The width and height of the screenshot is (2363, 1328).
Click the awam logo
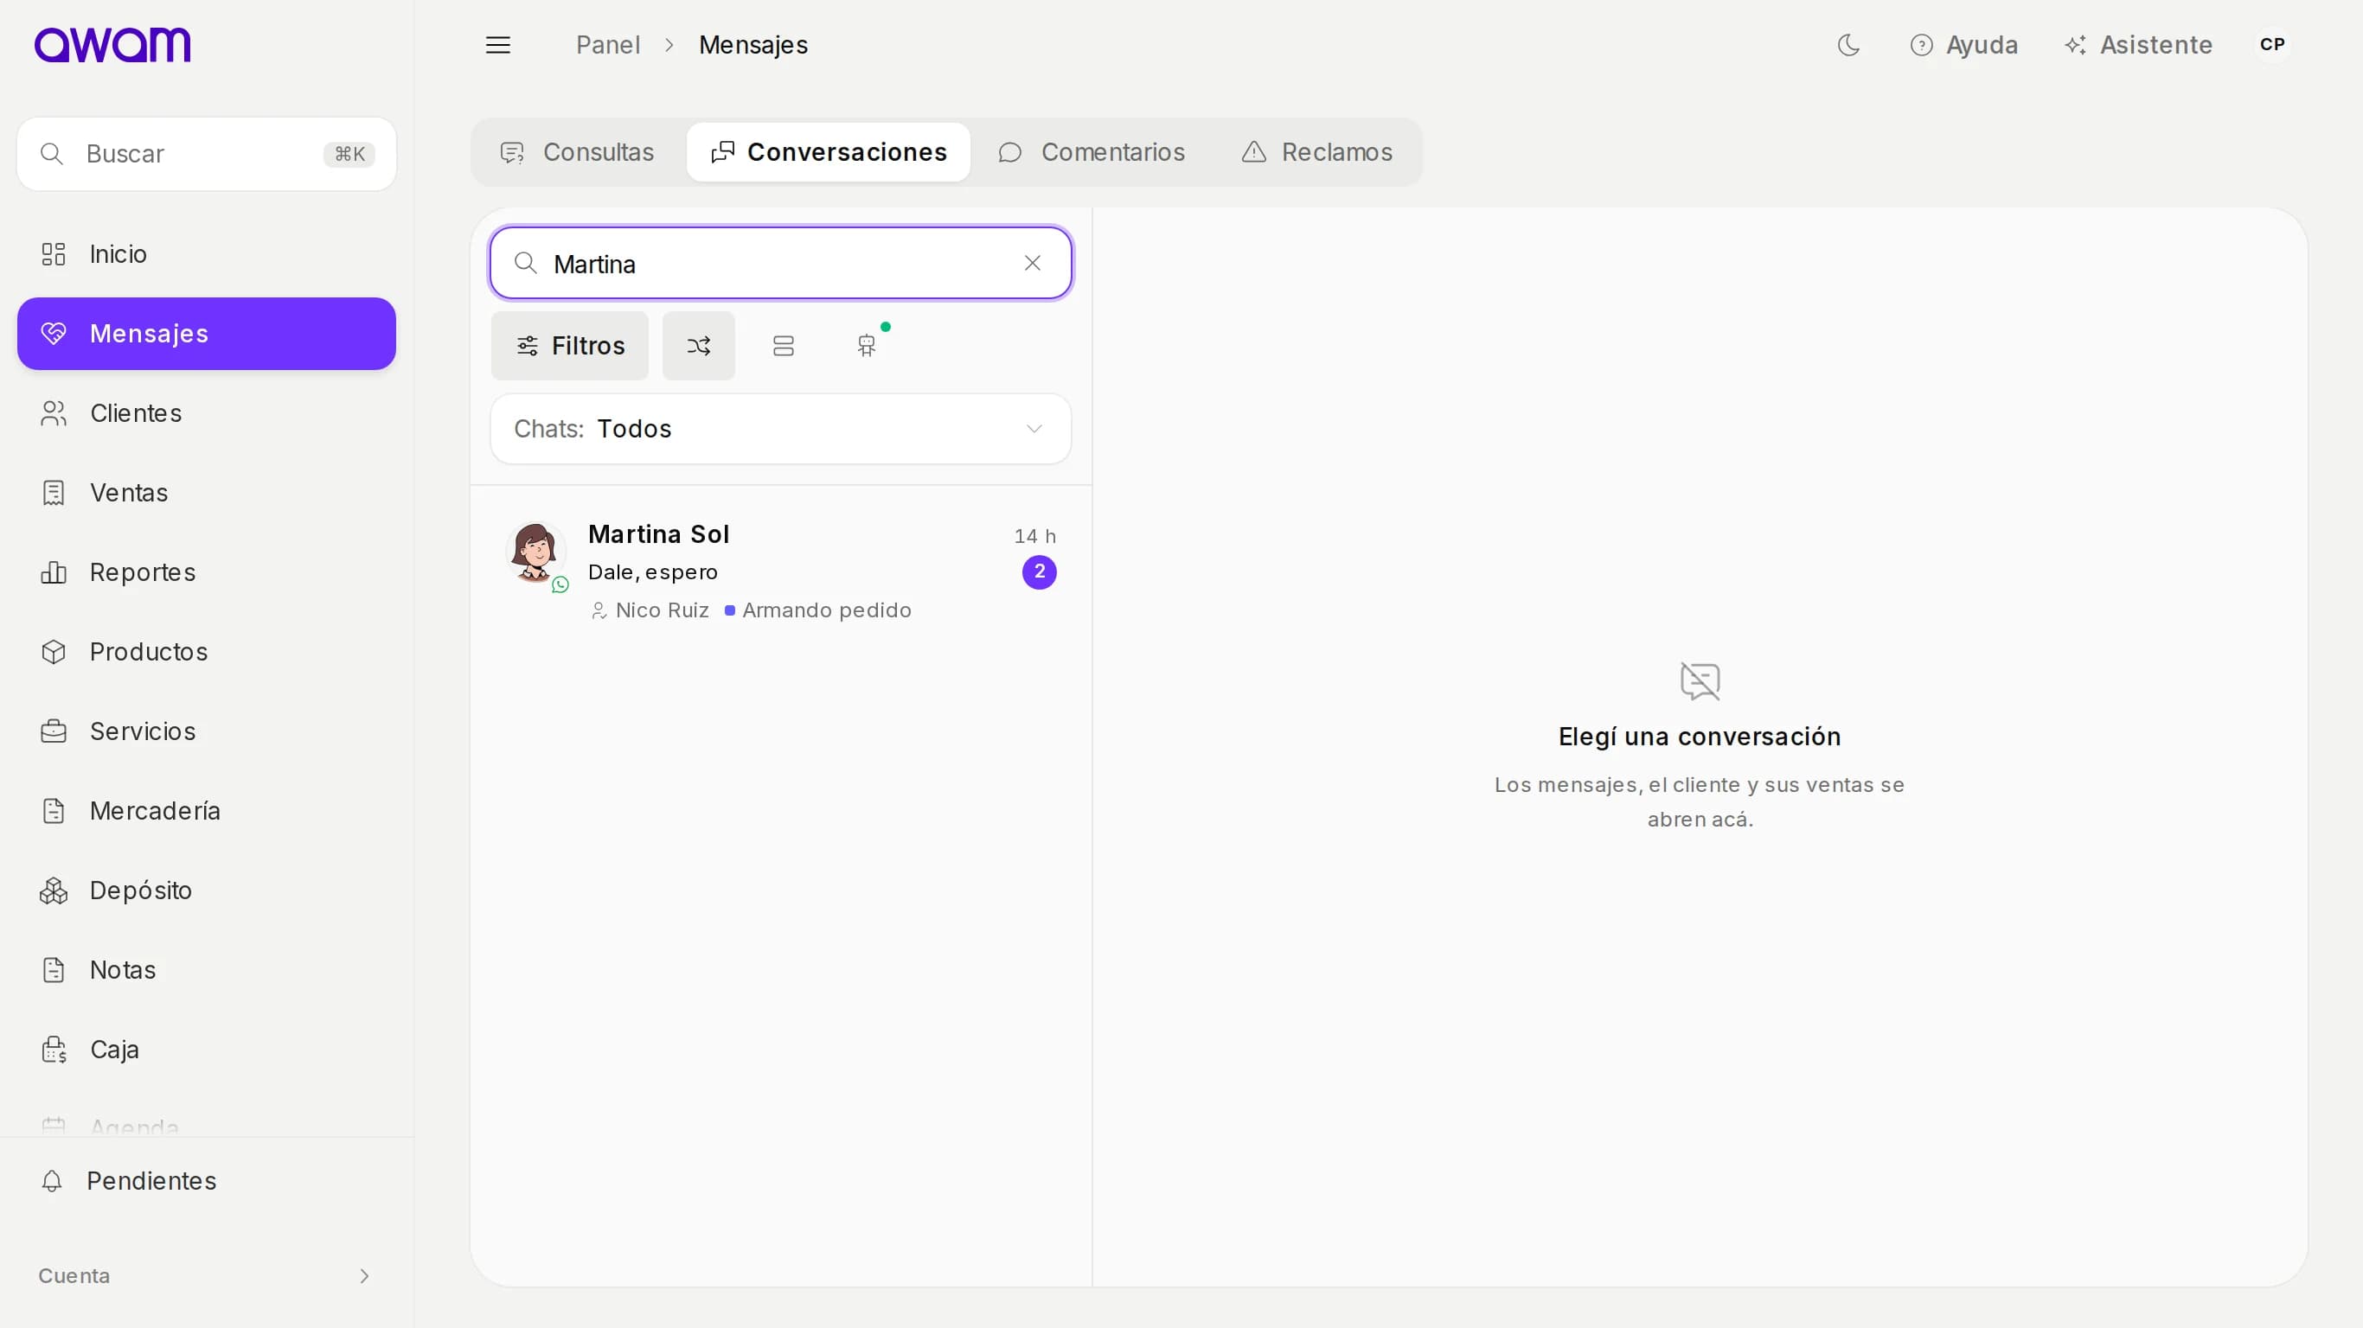tap(112, 44)
